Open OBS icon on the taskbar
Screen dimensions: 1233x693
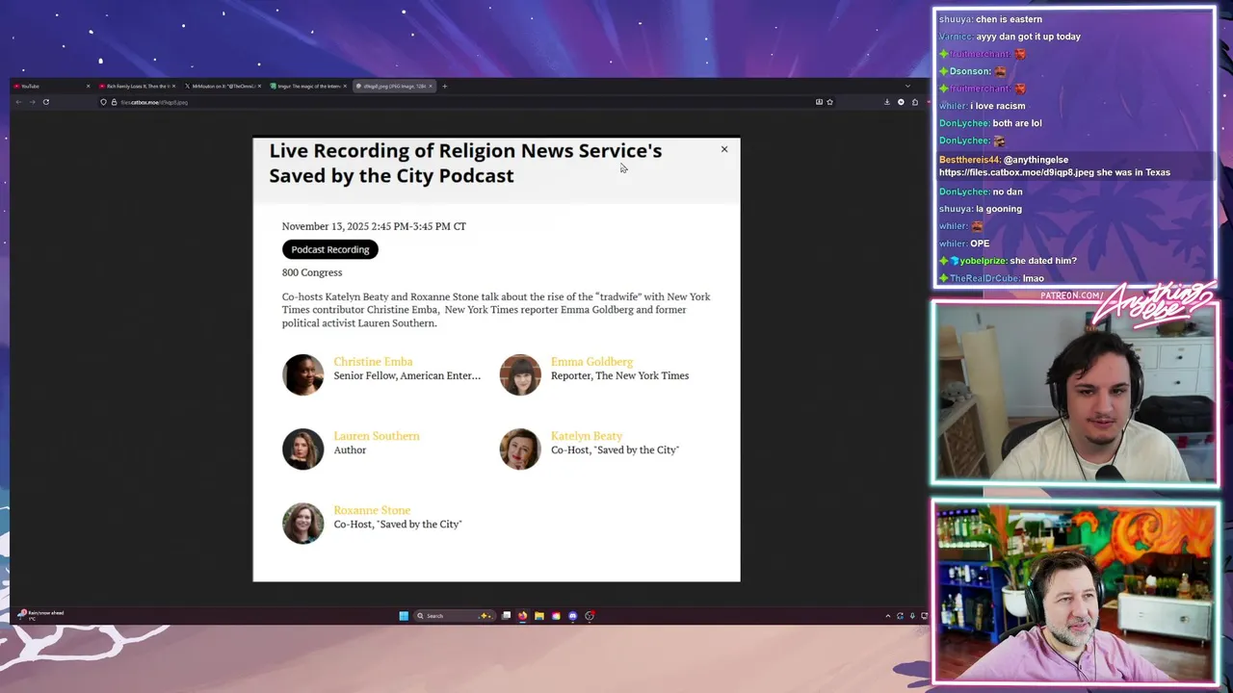tap(590, 616)
